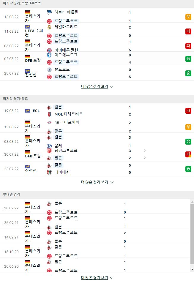
Task: Click the Regensburg team crest
Action: pos(49,151)
